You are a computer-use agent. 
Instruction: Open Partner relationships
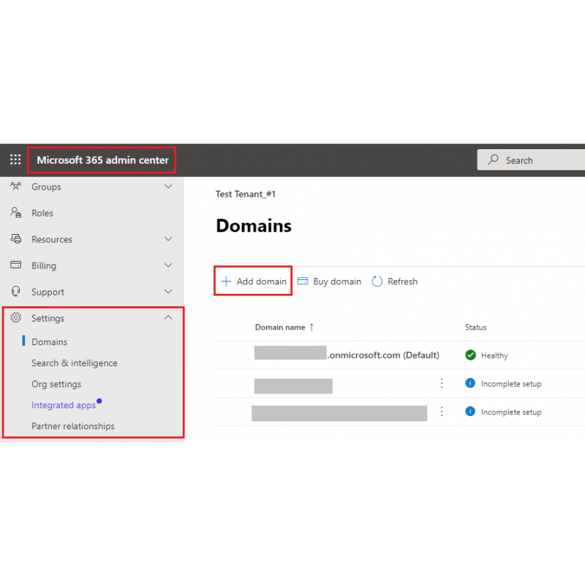tap(73, 426)
